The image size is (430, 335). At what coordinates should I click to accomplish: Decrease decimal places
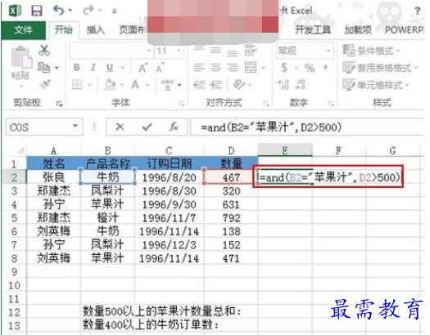pos(300,85)
